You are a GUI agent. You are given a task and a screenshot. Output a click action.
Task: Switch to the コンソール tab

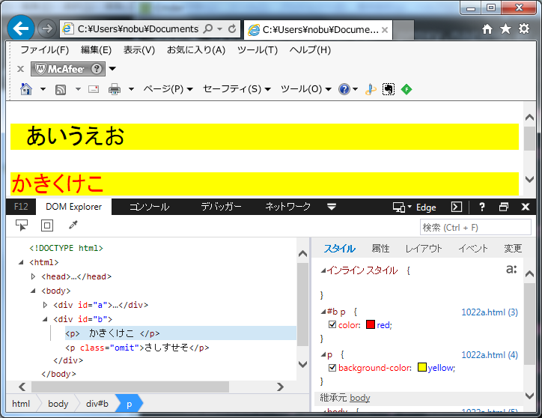tap(149, 207)
